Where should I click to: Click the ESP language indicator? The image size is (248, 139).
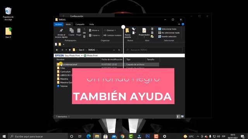[x=224, y=136]
